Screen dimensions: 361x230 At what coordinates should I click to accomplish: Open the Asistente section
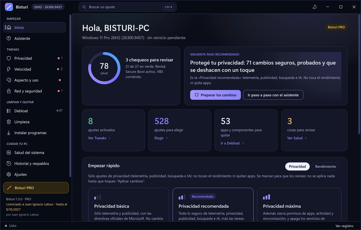(35, 39)
